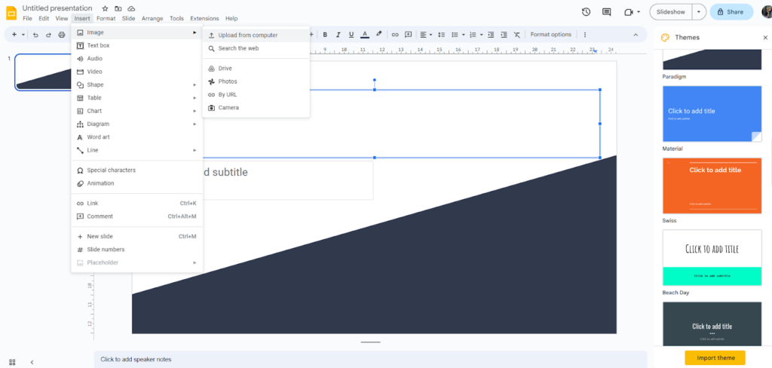Star the Untitled presentation
772x368 pixels.
tap(106, 8)
